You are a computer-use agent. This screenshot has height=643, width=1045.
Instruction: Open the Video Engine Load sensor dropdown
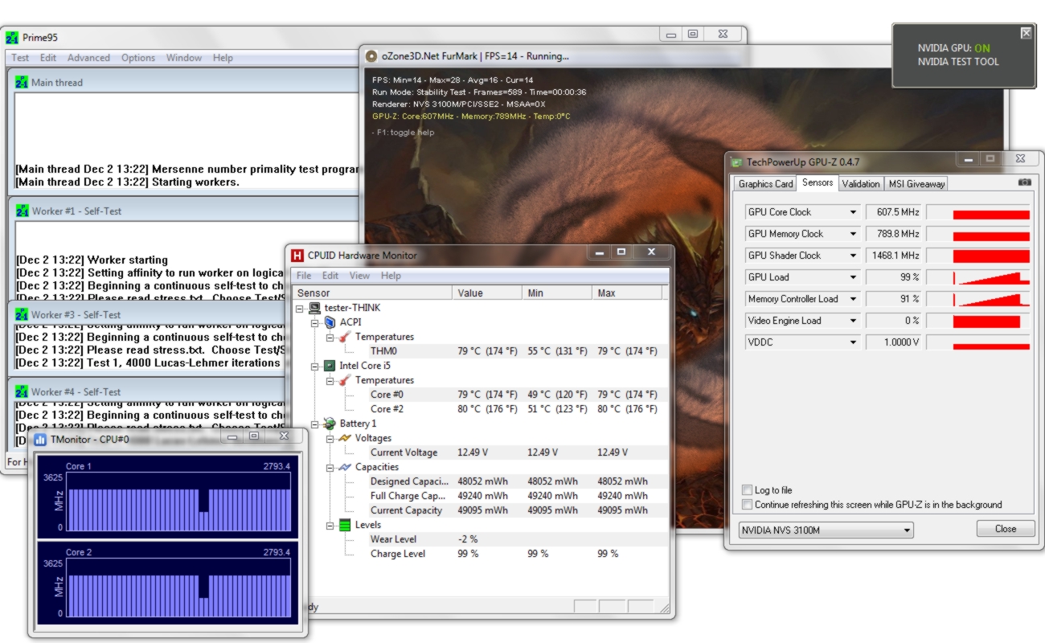click(x=854, y=321)
